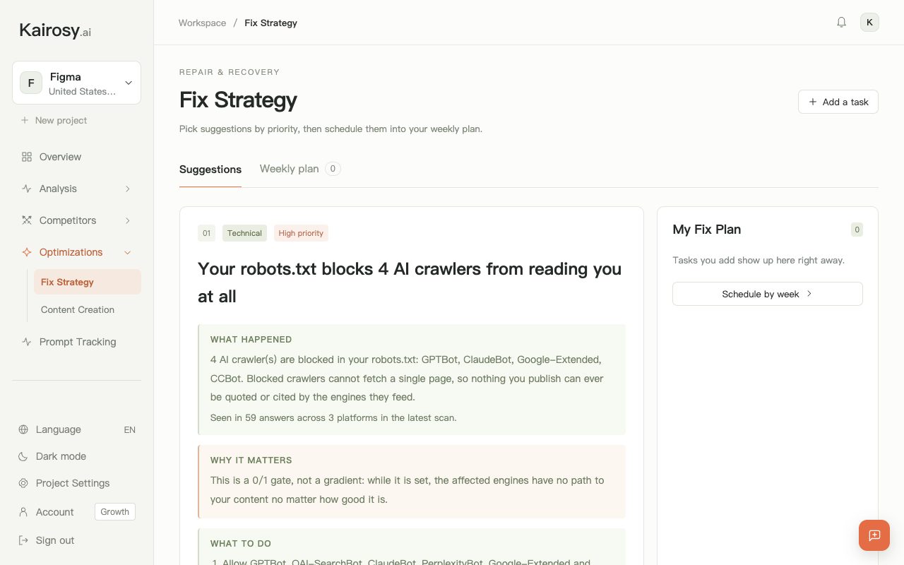Viewport: 904px width, 565px height.
Task: Click the Workspace breadcrumb link
Action: tap(202, 23)
